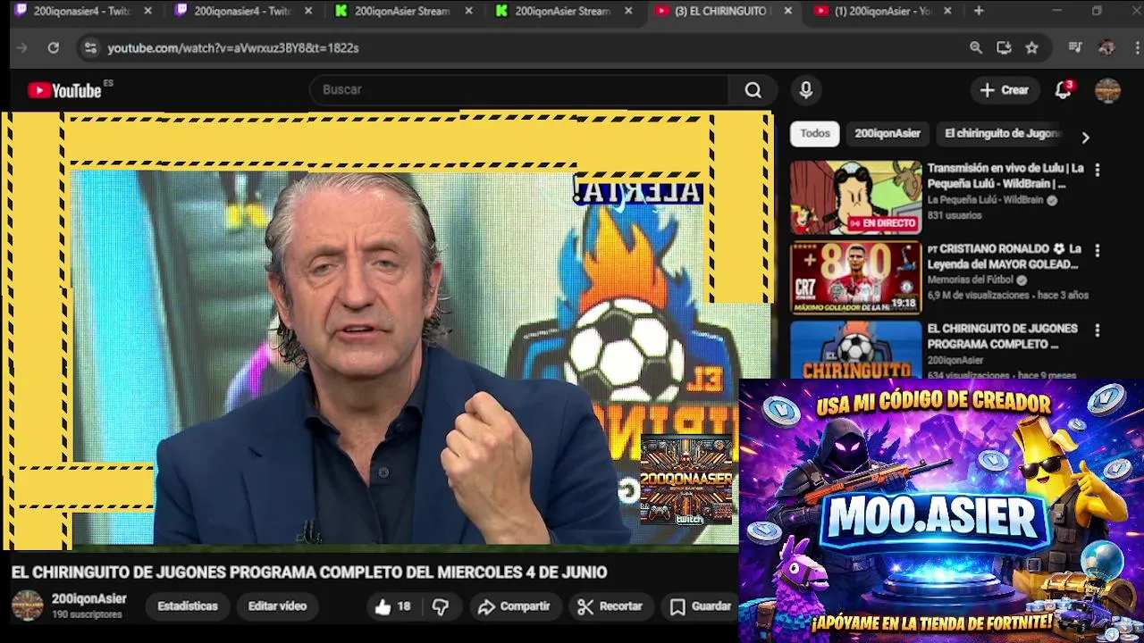The image size is (1144, 643).
Task: Click the Compartir share button
Action: [x=514, y=606]
